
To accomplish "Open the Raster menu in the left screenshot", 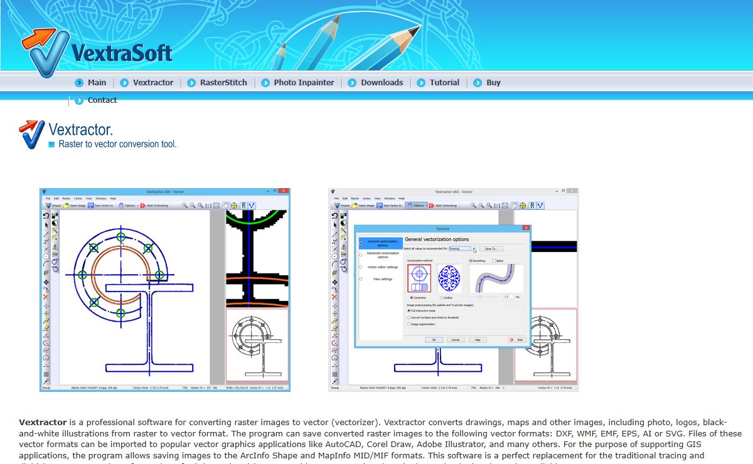I will (67, 198).
